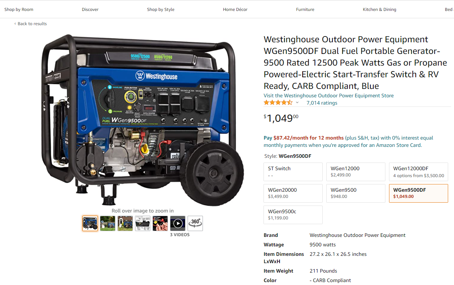
Task: Click the star rating icons
Action: (278, 103)
